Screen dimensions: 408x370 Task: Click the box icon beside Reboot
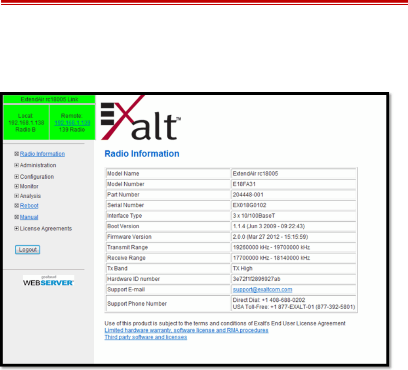17,206
